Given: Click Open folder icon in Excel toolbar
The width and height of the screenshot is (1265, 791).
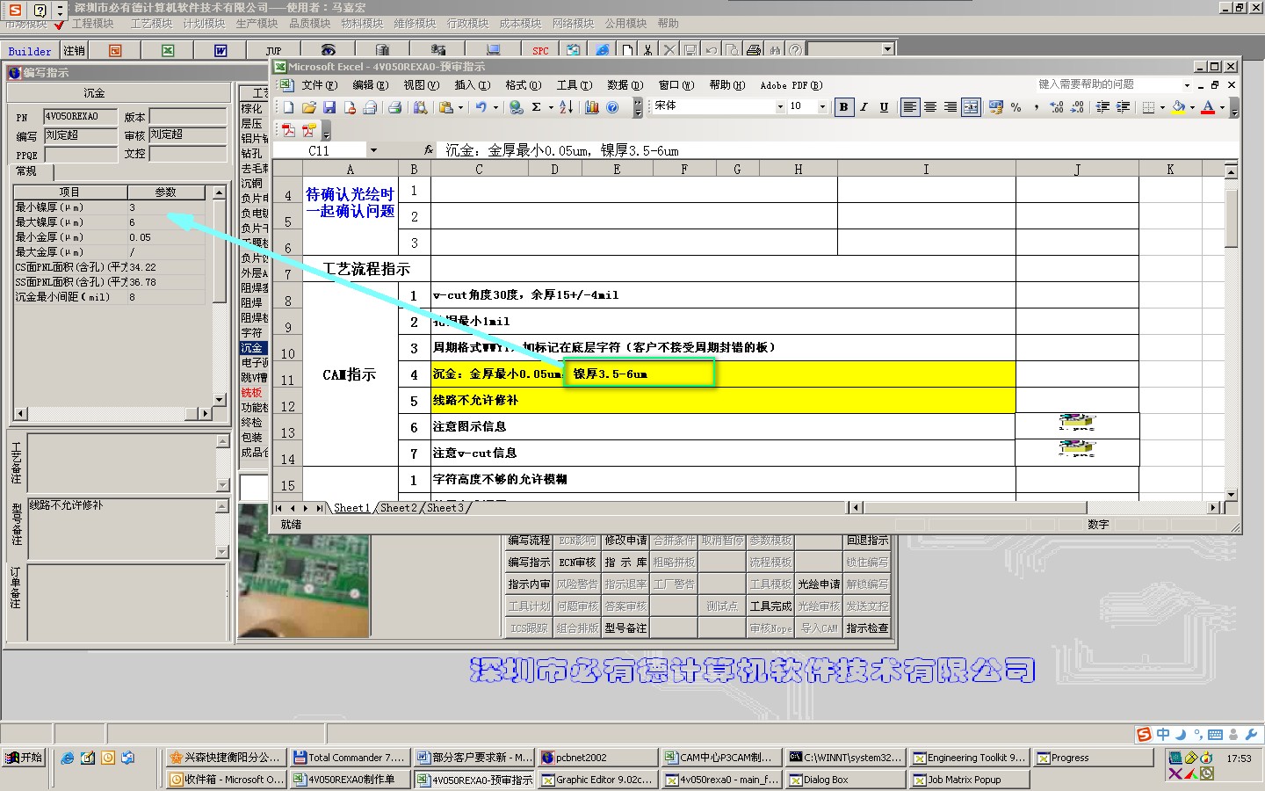Looking at the screenshot, I should click(308, 107).
